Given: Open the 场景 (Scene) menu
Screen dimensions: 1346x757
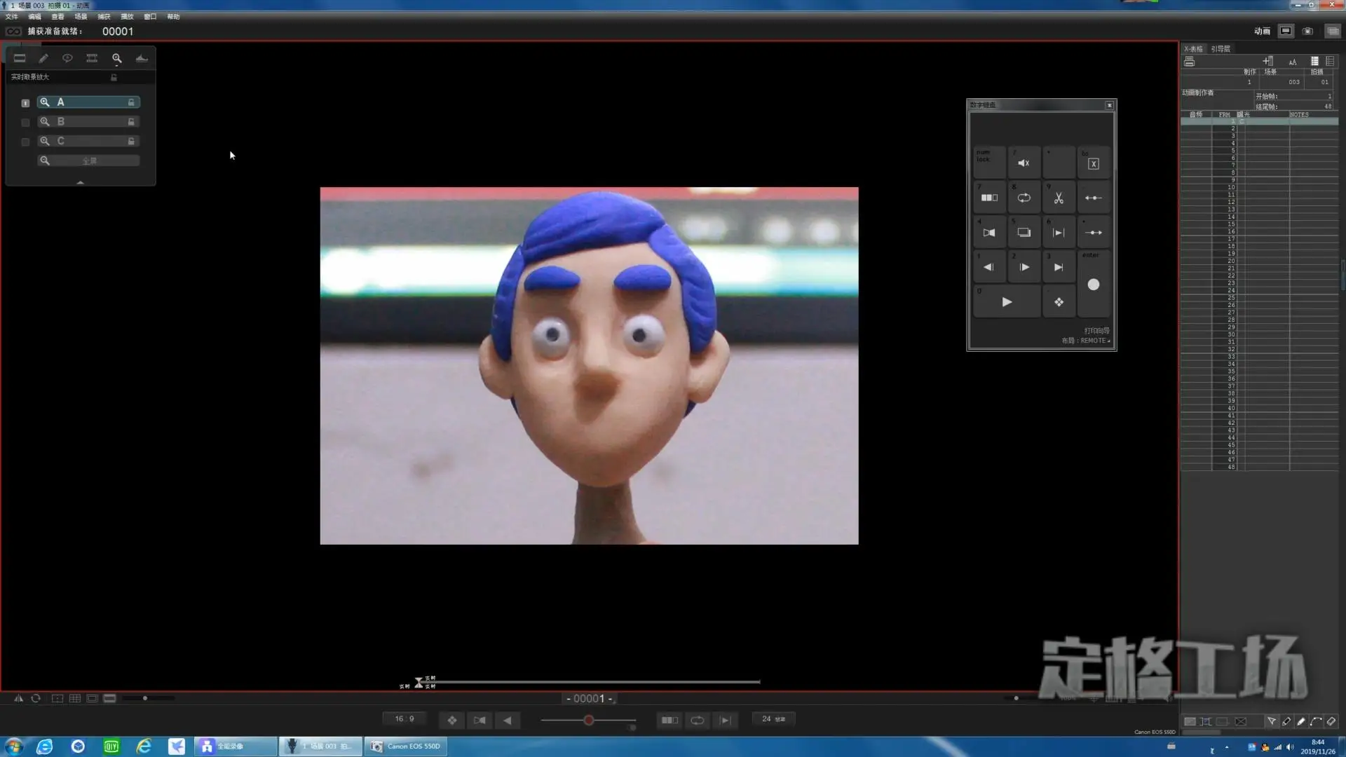Looking at the screenshot, I should coord(81,17).
